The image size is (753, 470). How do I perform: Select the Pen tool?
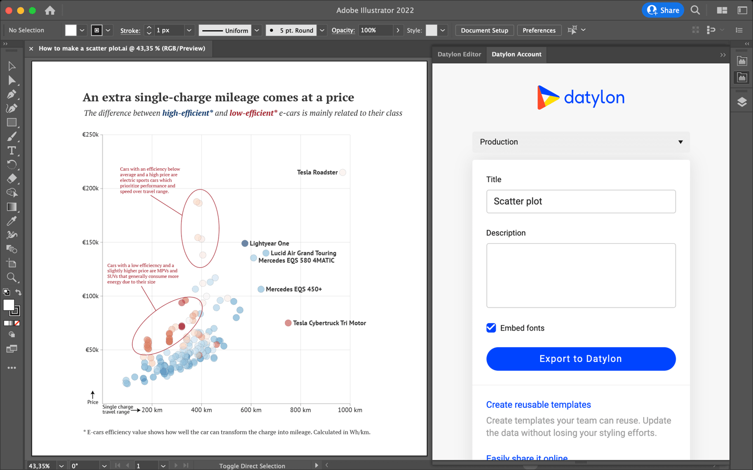click(12, 95)
